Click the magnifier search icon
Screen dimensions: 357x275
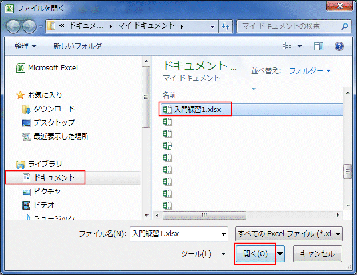click(344, 26)
